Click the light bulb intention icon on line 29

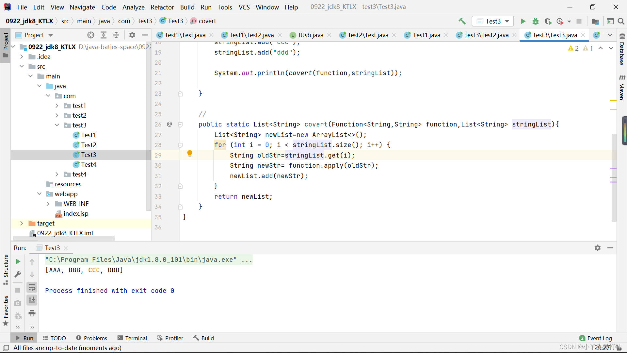(190, 154)
